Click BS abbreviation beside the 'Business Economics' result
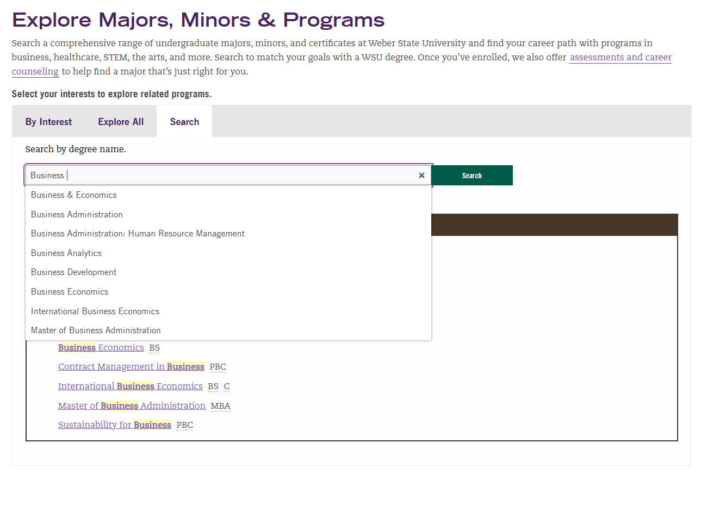707x530 pixels. pyautogui.click(x=154, y=348)
